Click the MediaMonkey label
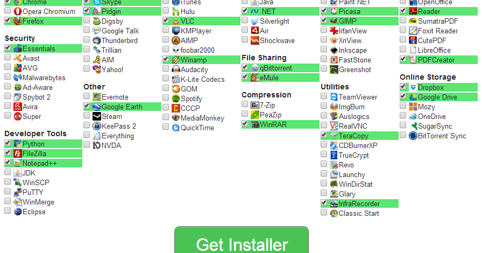482x253 pixels. pyautogui.click(x=203, y=118)
